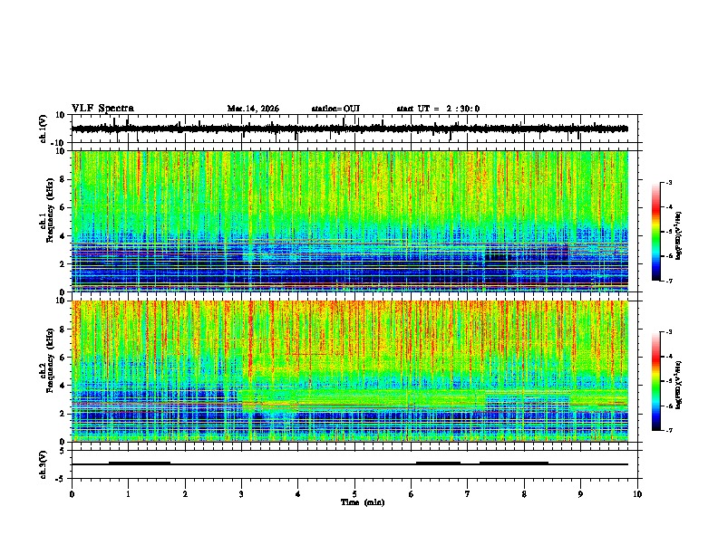The height and width of the screenshot is (554, 718).
Task: Click the "5" tick on ch.3 voltage axis
Action: [x=63, y=451]
